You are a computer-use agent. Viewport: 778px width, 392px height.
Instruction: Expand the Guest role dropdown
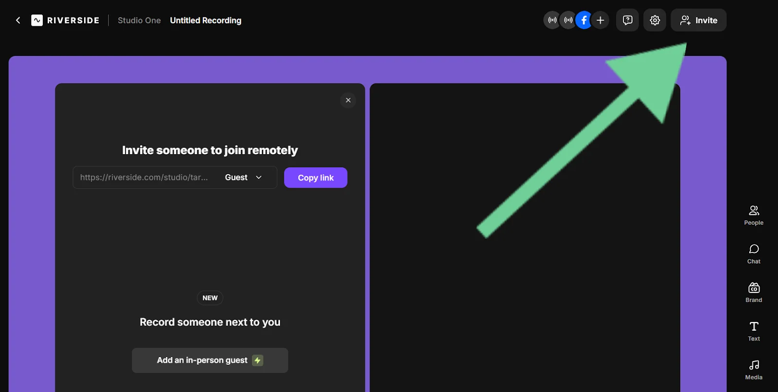pyautogui.click(x=244, y=178)
